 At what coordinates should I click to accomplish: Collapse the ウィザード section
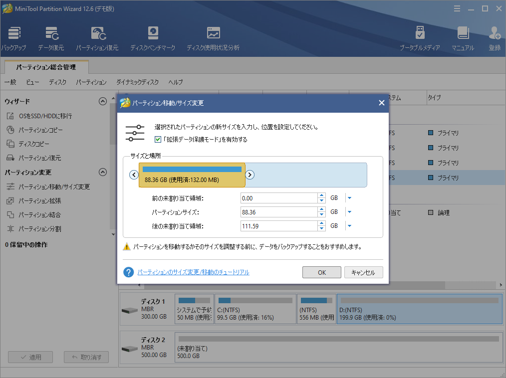[x=103, y=101]
